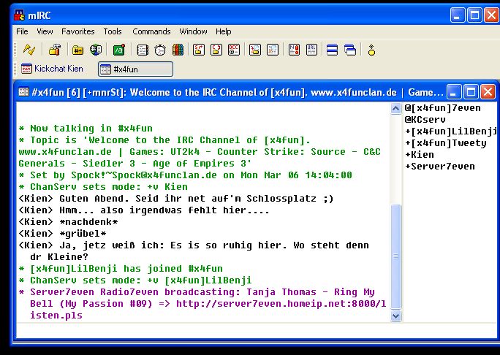This screenshot has height=355, width=500.
Task: Open the Address Book icon
Action: pos(142,50)
